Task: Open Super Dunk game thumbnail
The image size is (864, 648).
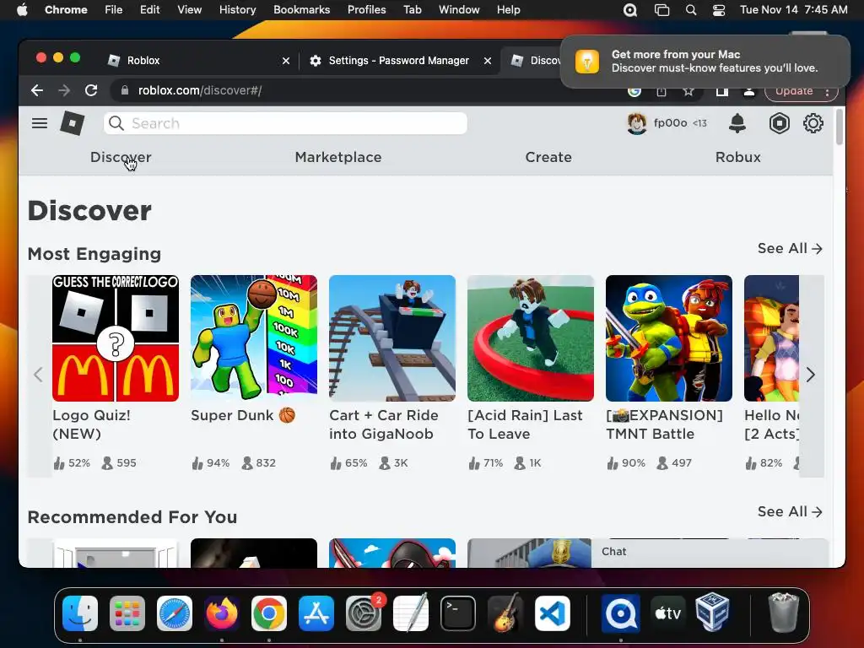Action: tap(254, 338)
